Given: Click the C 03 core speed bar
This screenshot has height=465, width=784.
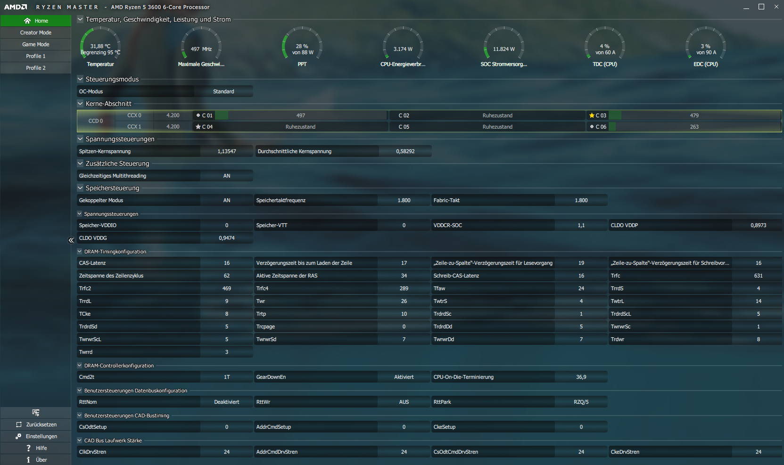Looking at the screenshot, I should [x=695, y=115].
